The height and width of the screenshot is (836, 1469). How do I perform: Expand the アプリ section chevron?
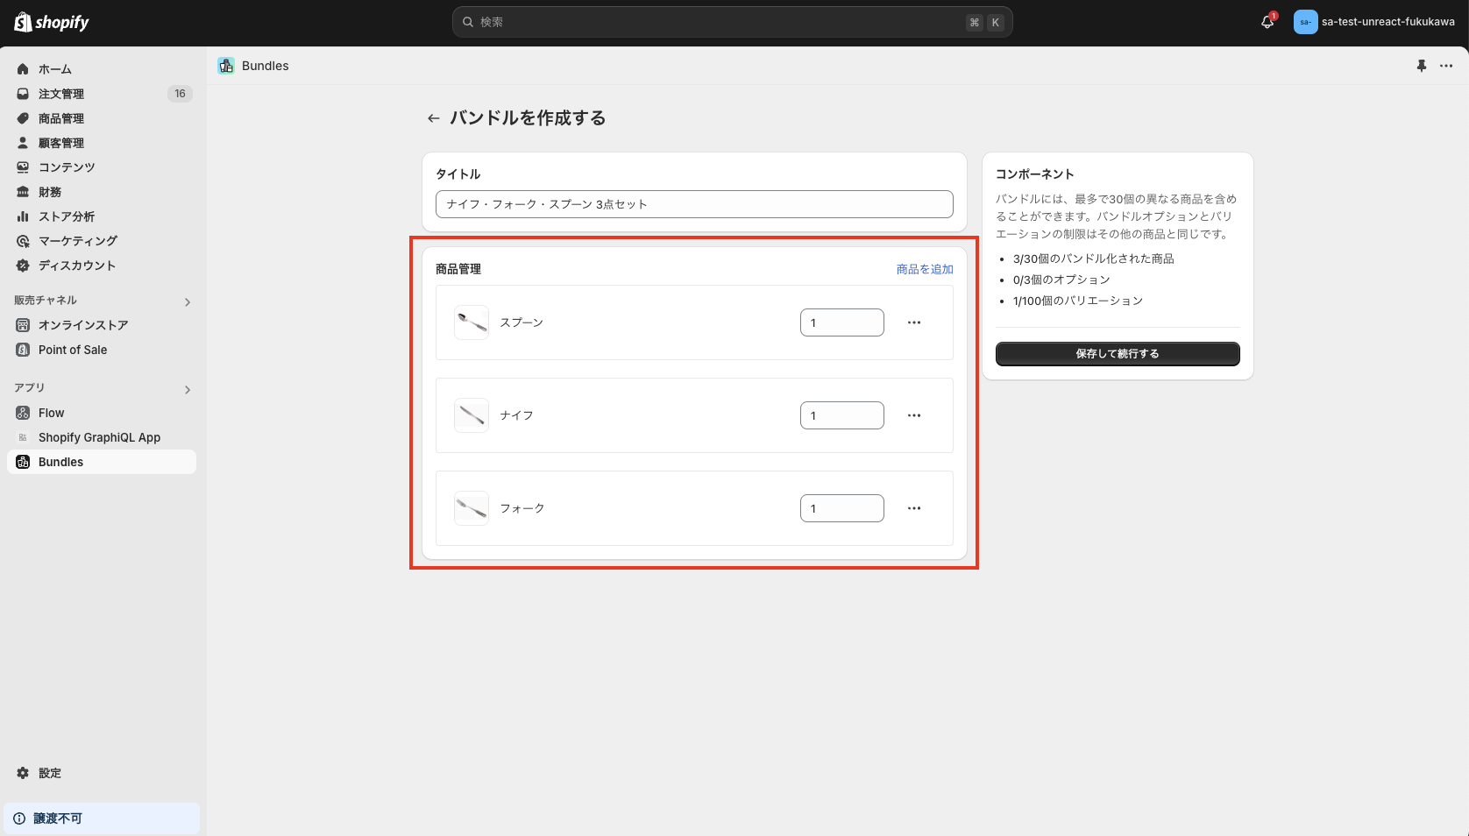[187, 389]
